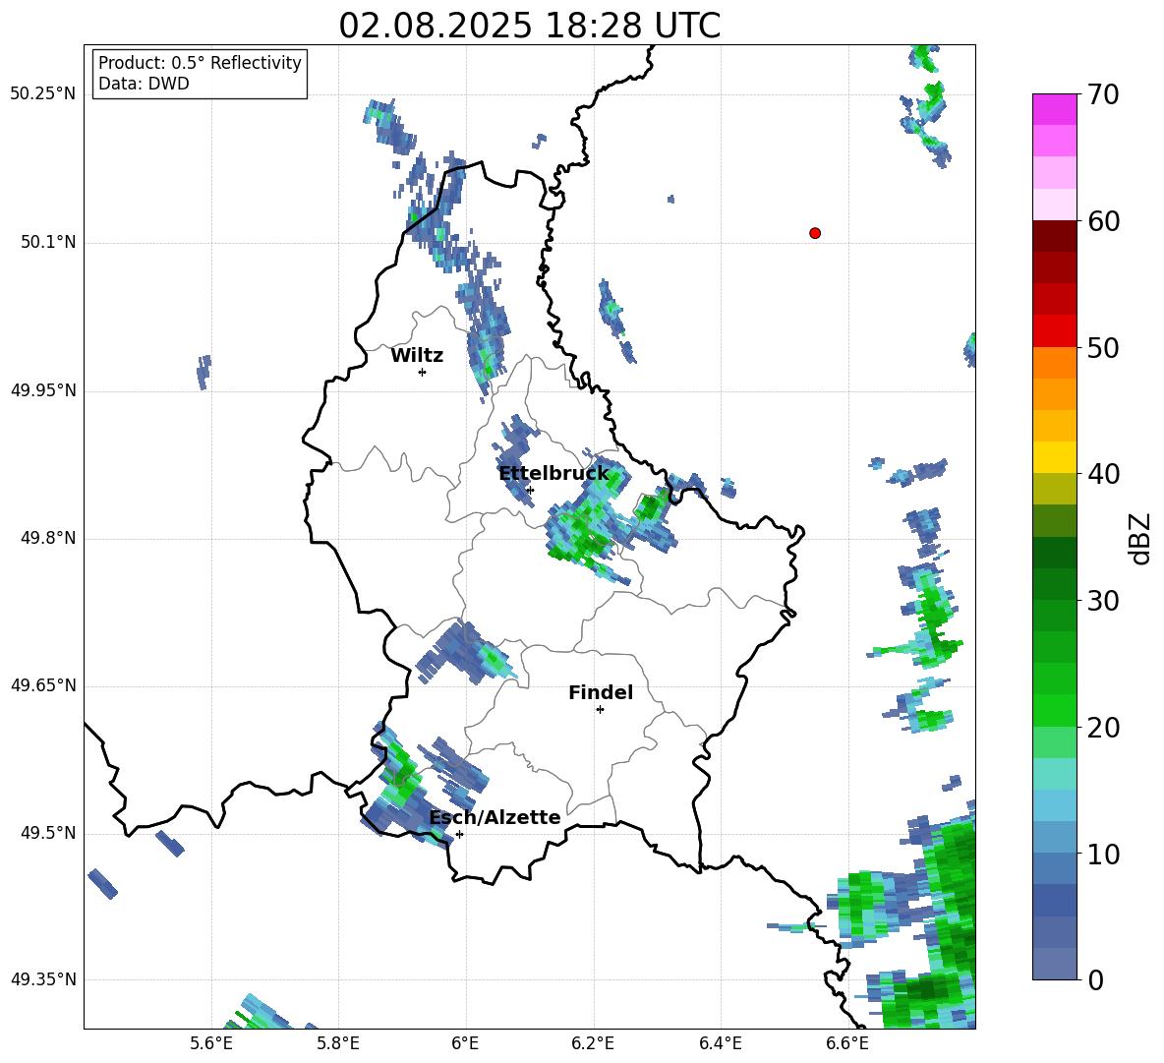This screenshot has height=1063, width=1164.
Task: Click the 20 value on colorbar
Action: (x=1102, y=728)
